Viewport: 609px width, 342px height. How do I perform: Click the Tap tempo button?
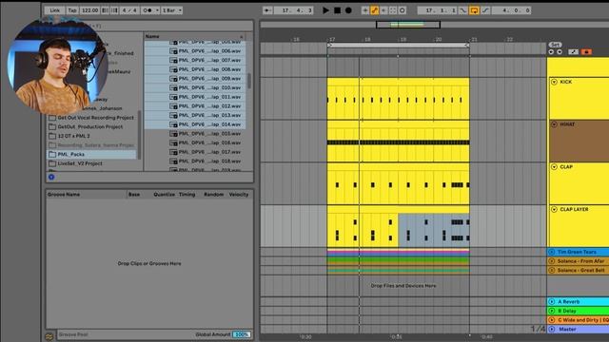click(72, 10)
